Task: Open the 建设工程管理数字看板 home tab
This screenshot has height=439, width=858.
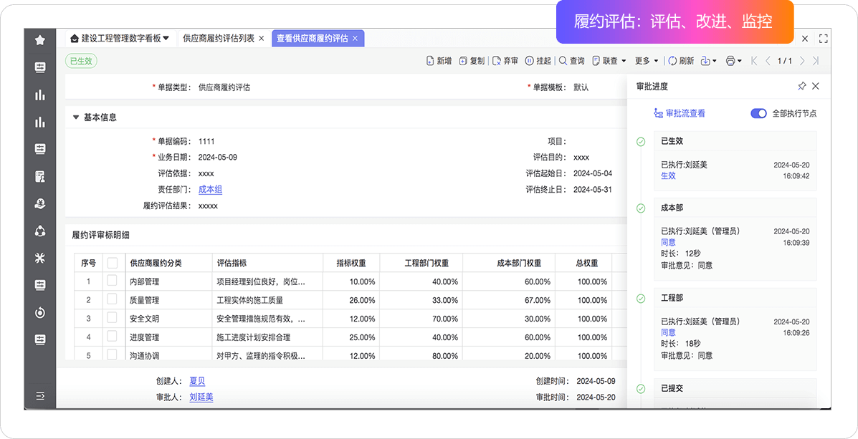Action: pos(120,38)
